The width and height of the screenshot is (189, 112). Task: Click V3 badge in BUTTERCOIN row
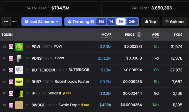pos(28,70)
